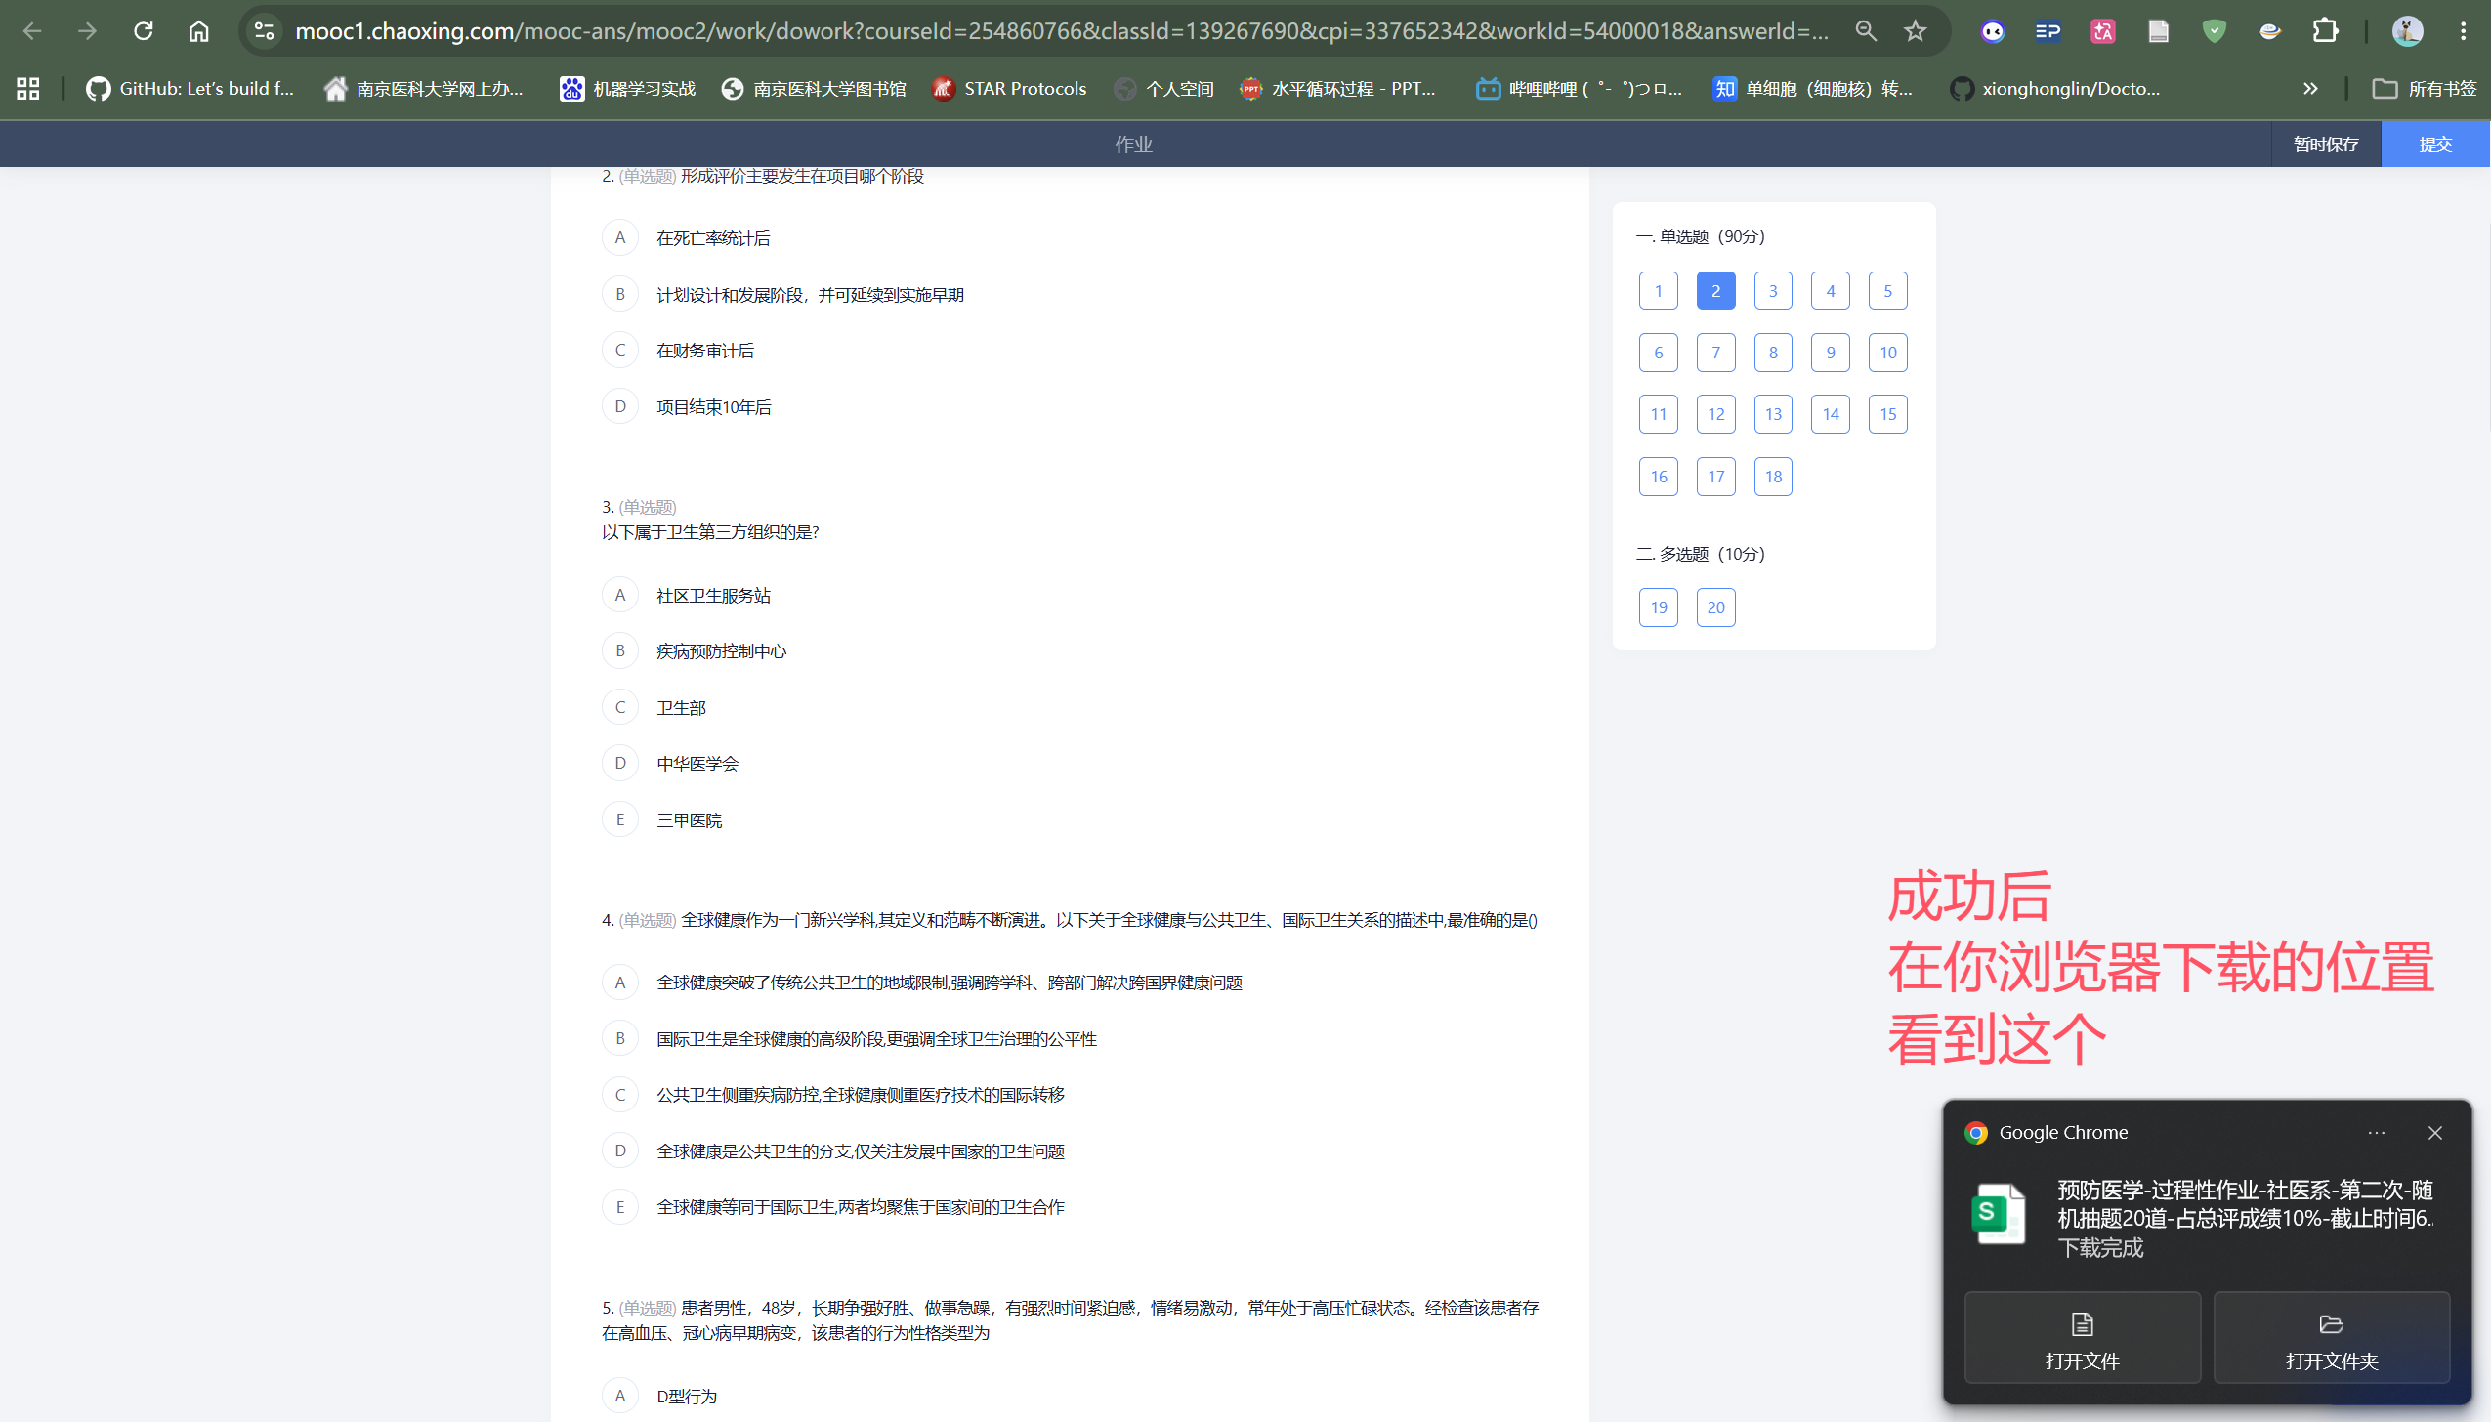Click the 暂时保存 button
Image resolution: width=2491 pixels, height=1422 pixels.
[2326, 145]
